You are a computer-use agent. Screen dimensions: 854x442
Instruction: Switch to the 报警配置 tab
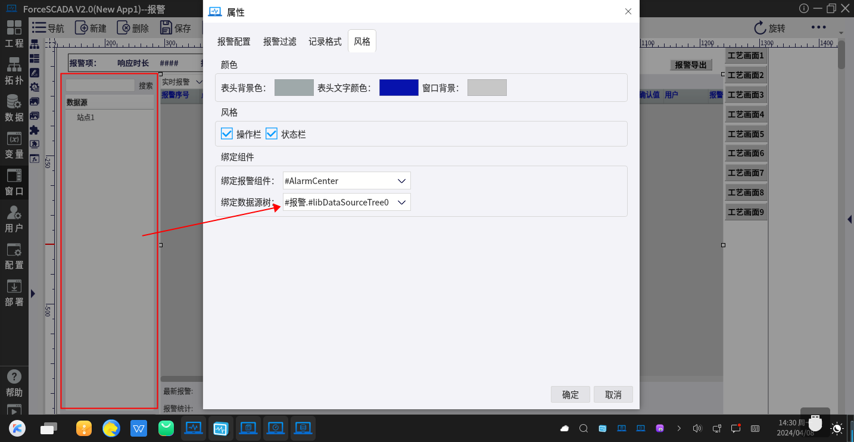233,42
